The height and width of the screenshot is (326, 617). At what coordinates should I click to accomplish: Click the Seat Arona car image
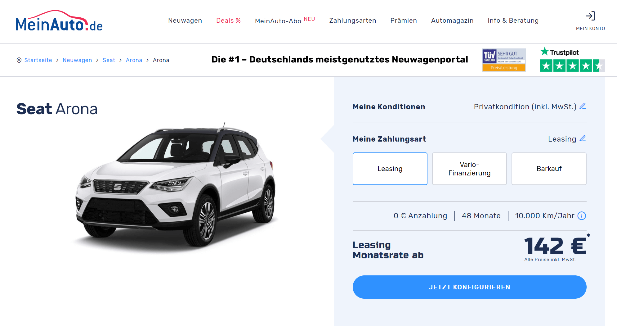(176, 187)
